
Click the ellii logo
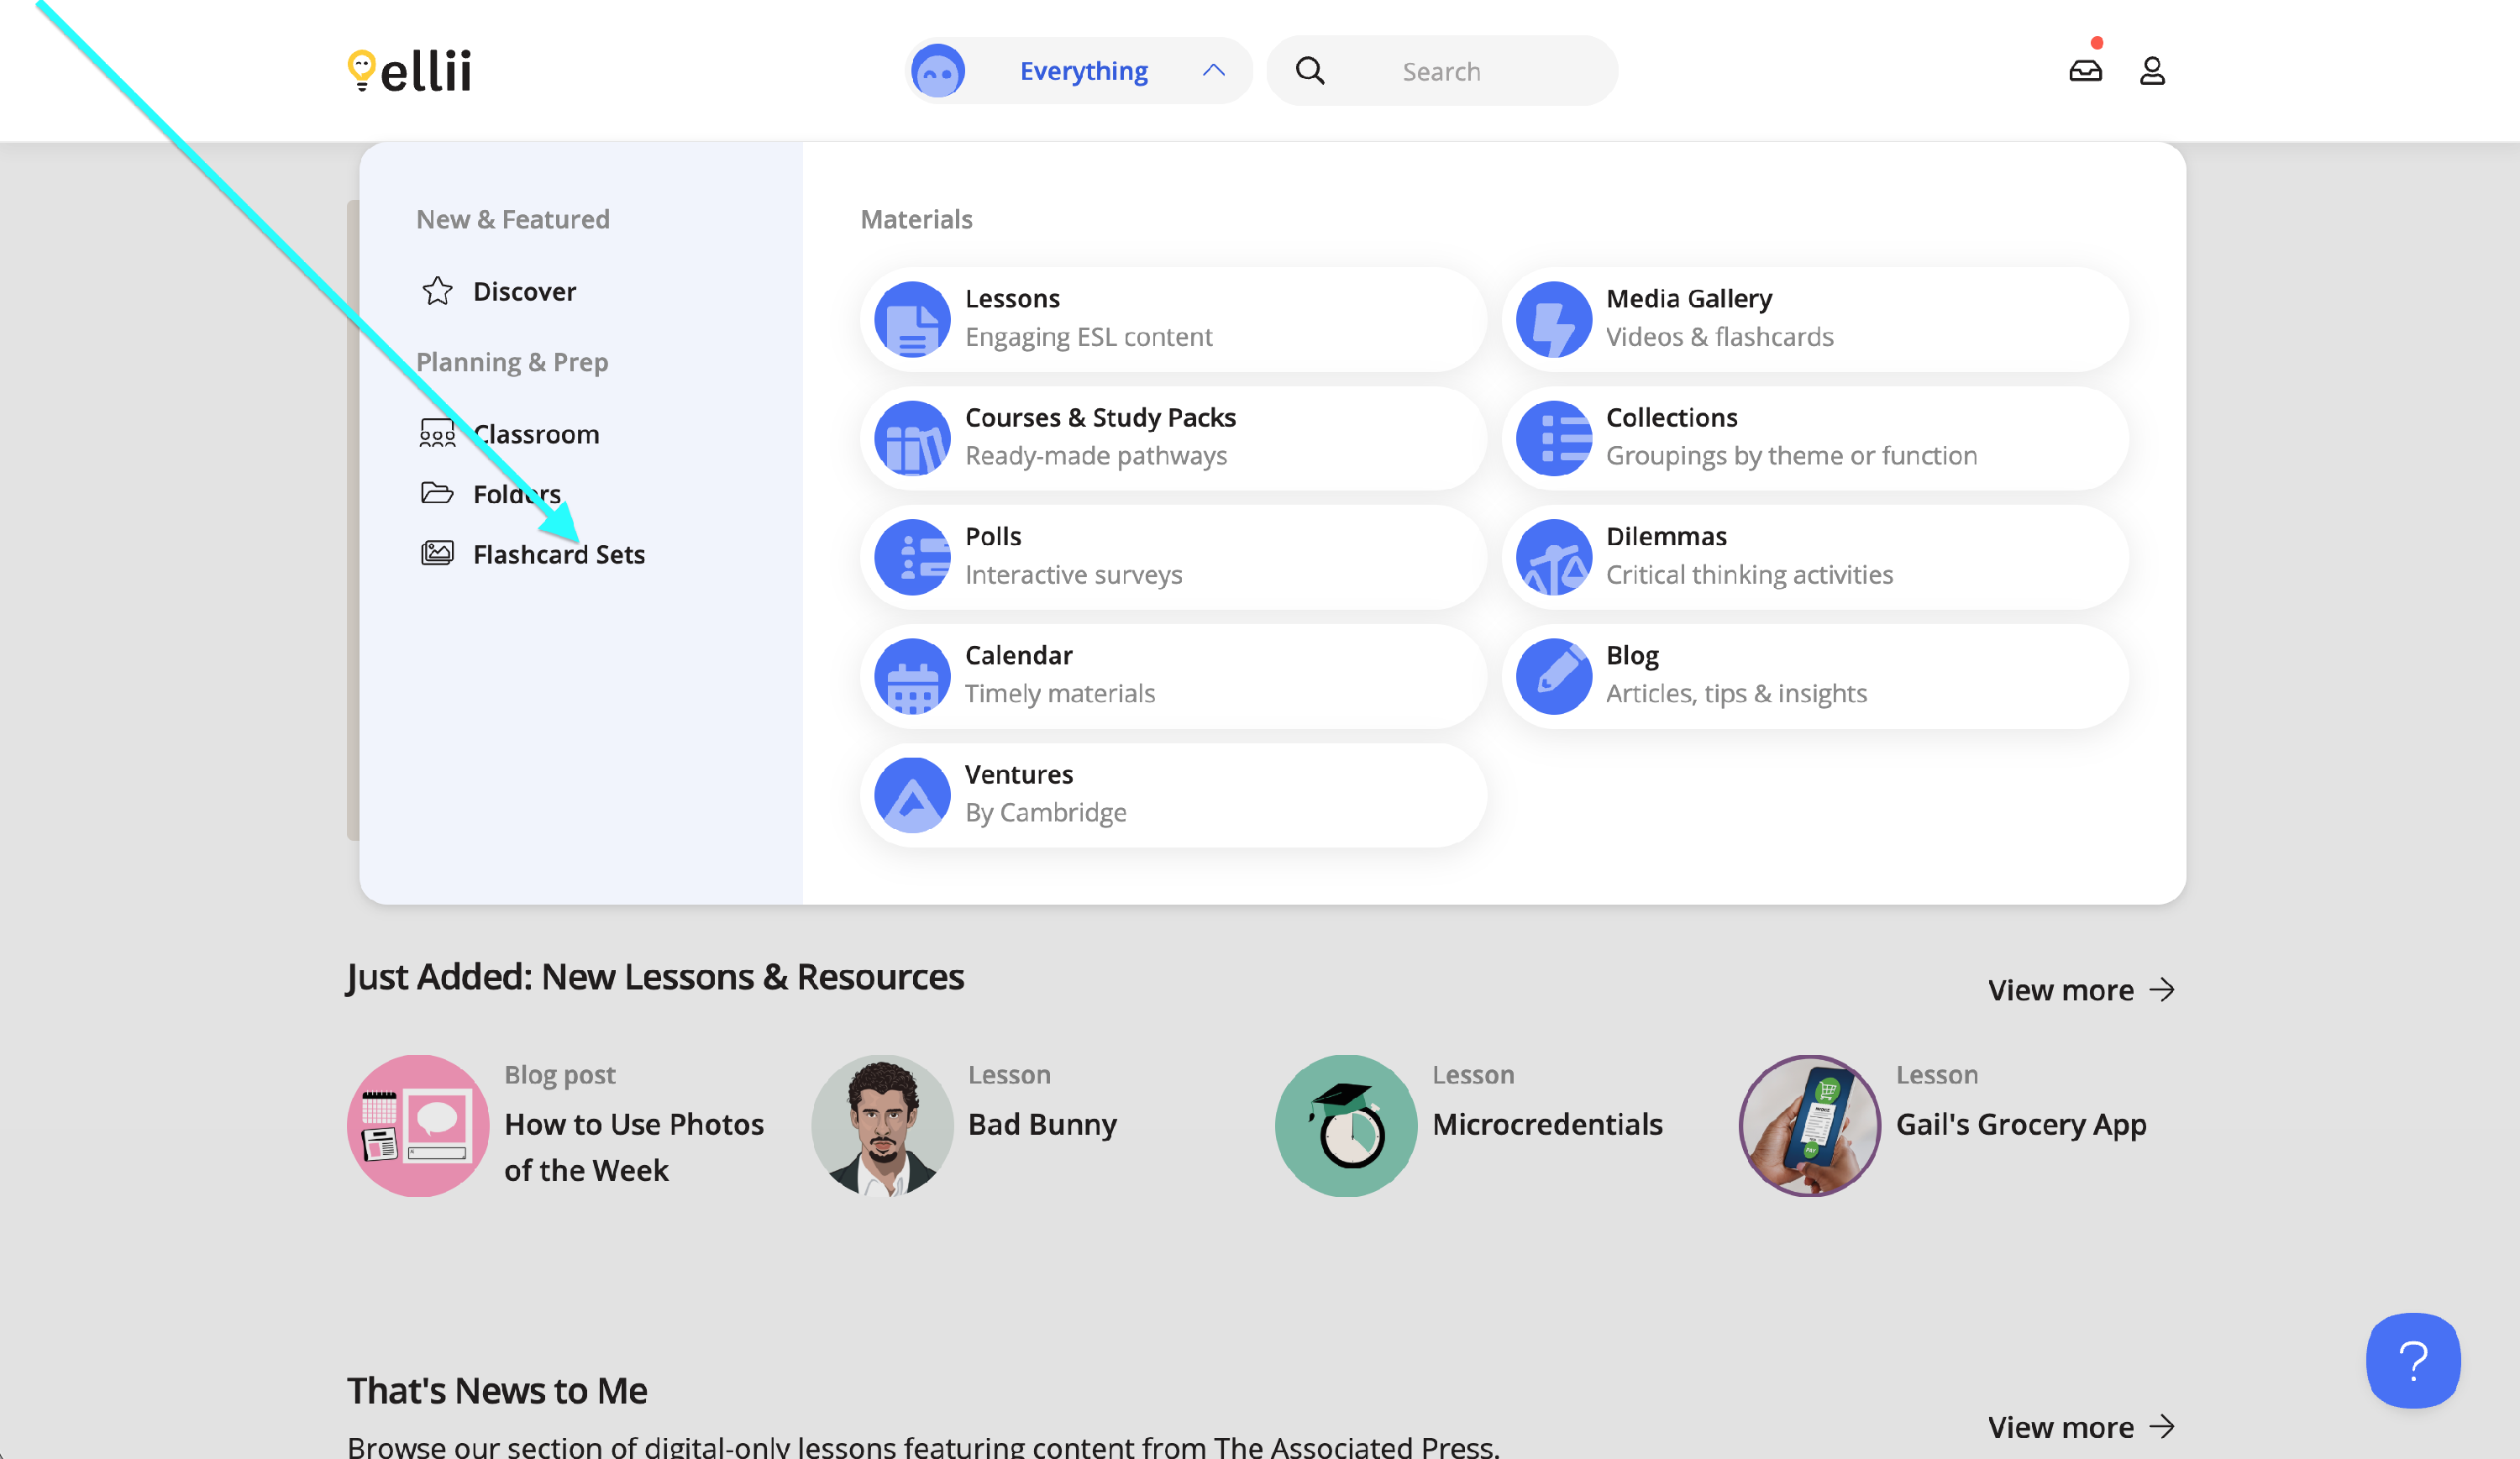pos(409,71)
